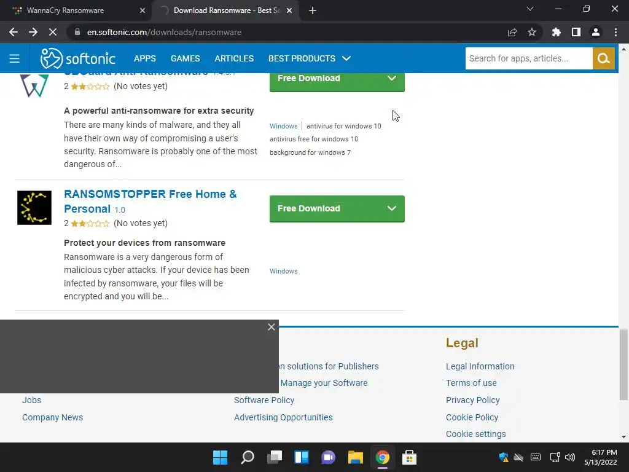Close the gray ad overlay
This screenshot has width=629, height=472.
pyautogui.click(x=272, y=327)
